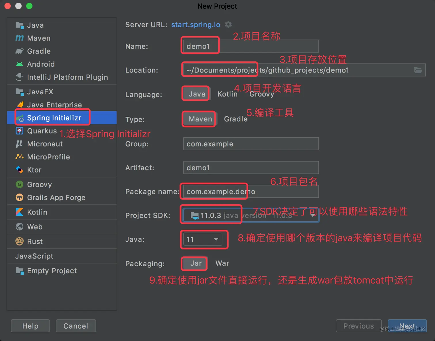Click the JavaFX folder icon

click(20, 92)
